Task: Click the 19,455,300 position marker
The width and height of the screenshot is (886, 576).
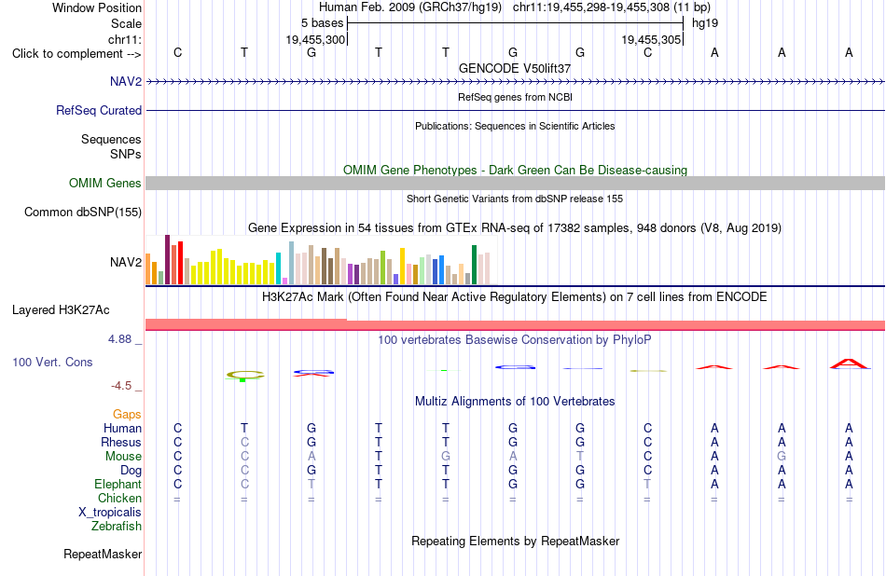Action: tap(315, 39)
